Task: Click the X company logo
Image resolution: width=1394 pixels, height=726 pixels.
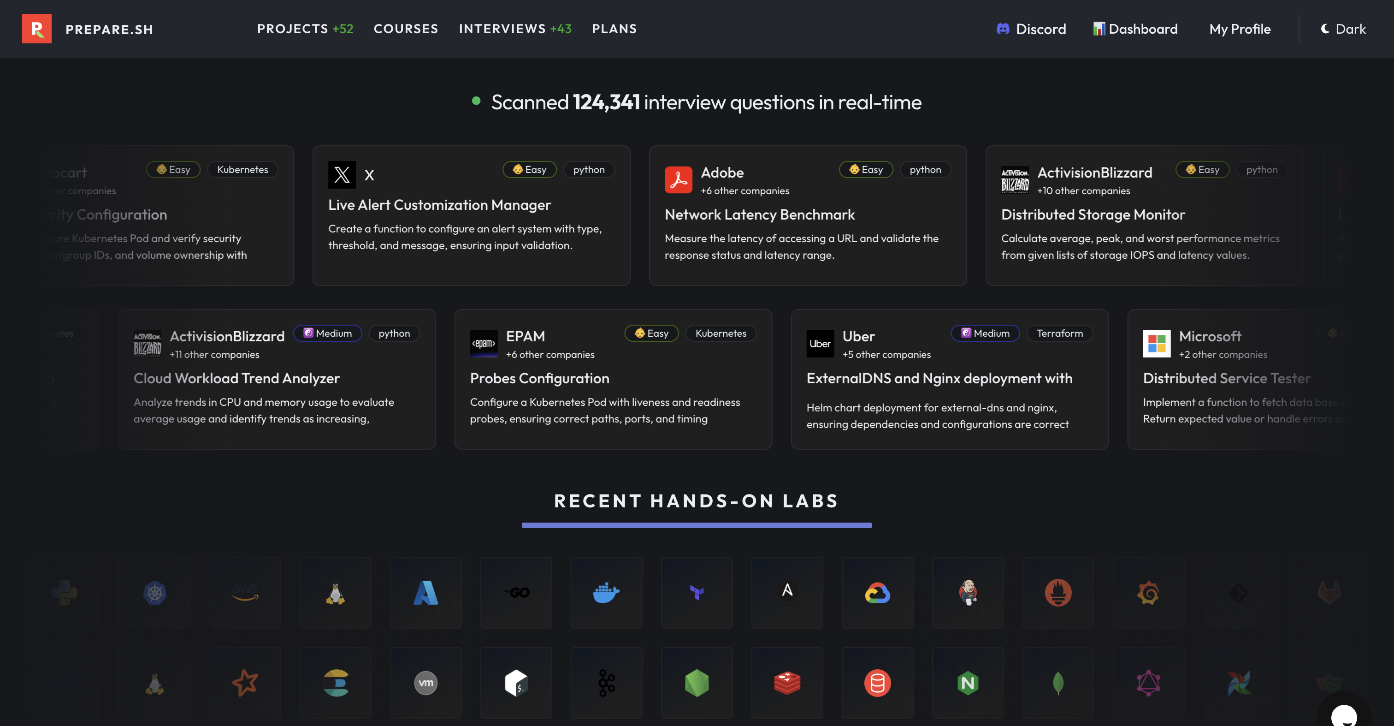Action: [342, 175]
